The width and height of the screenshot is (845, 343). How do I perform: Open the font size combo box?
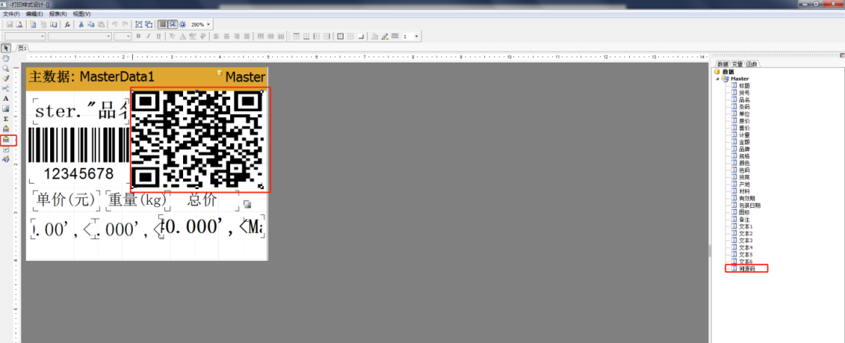(122, 37)
